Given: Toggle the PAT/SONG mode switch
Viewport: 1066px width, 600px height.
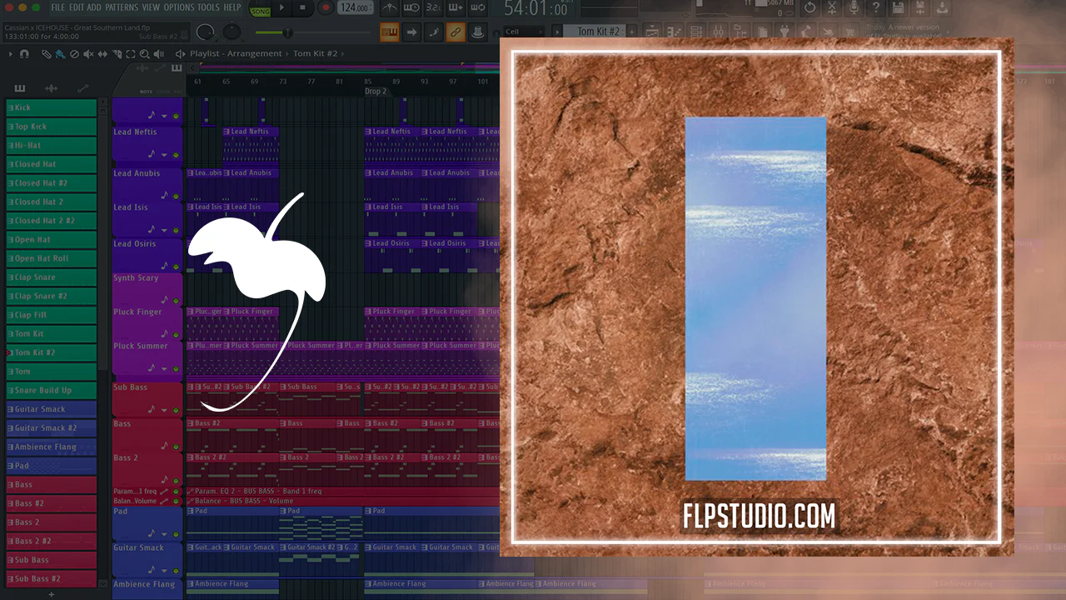Looking at the screenshot, I should click(x=260, y=8).
